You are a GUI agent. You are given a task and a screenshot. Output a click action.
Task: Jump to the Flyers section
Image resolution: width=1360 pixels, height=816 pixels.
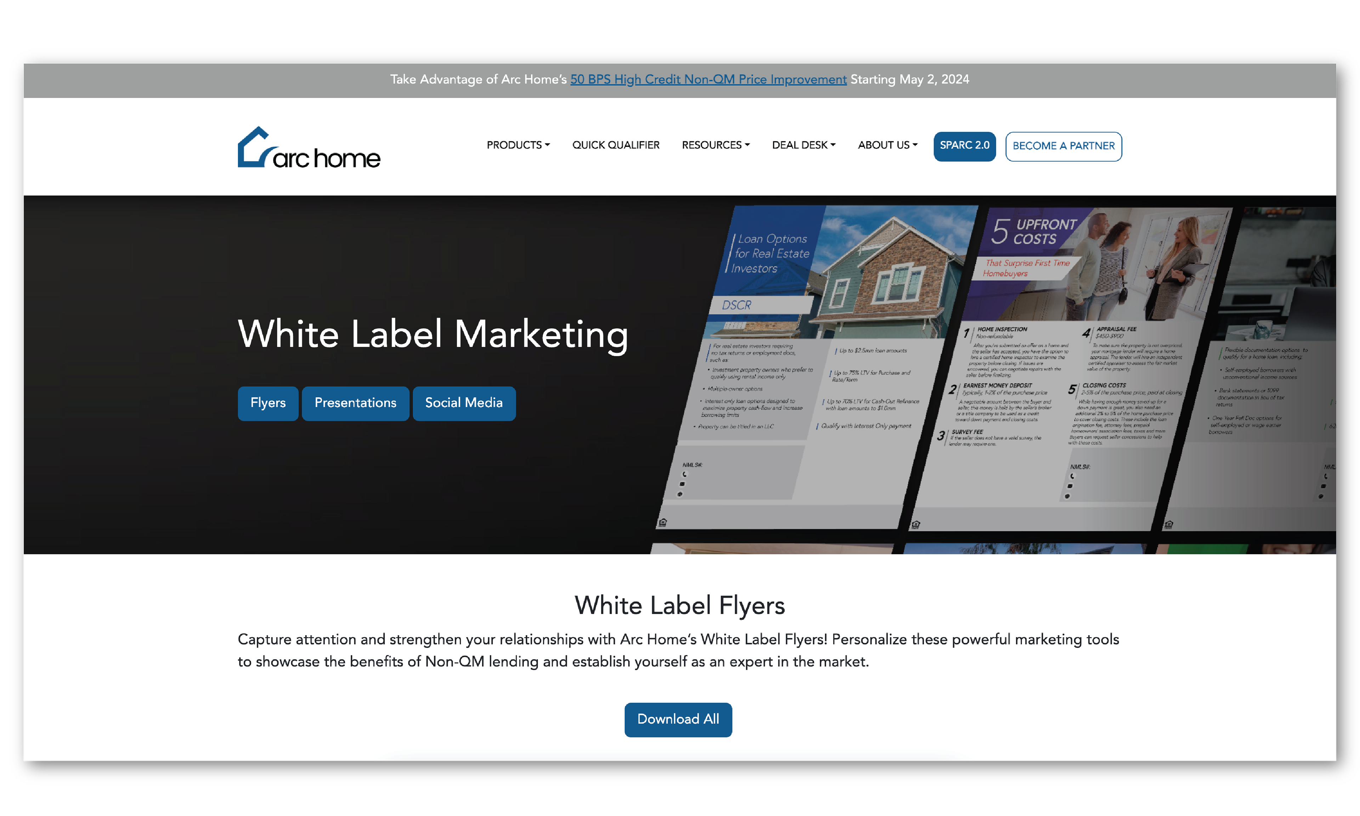pyautogui.click(x=268, y=403)
